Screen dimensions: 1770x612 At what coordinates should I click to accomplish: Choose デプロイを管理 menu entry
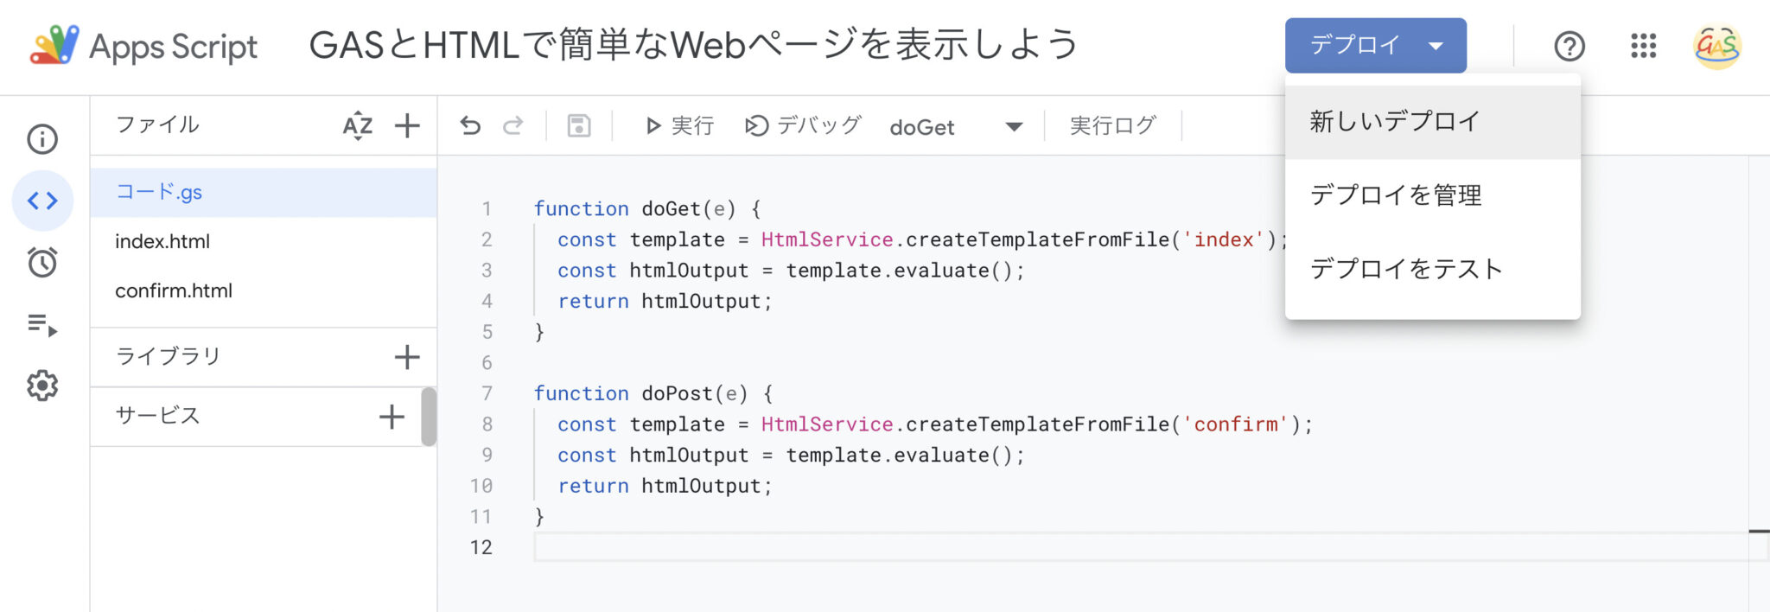1395,195
